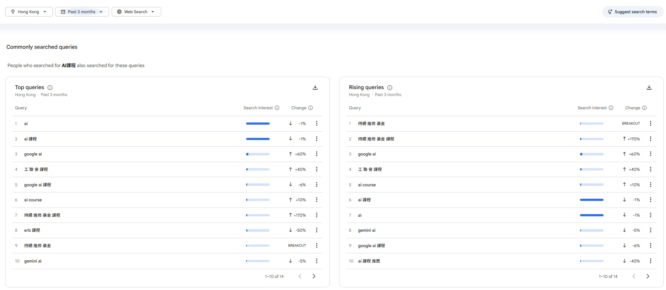
Task: Click the +170% change value in Top queries
Action: point(300,215)
